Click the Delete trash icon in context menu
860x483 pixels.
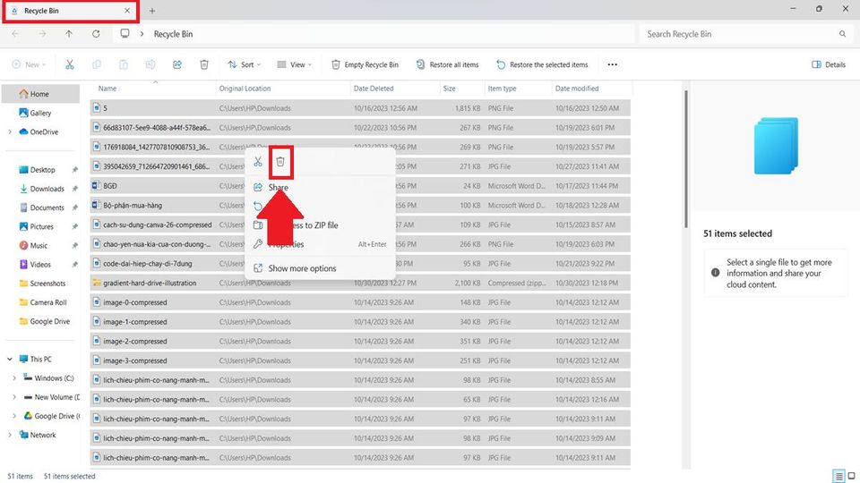(280, 162)
